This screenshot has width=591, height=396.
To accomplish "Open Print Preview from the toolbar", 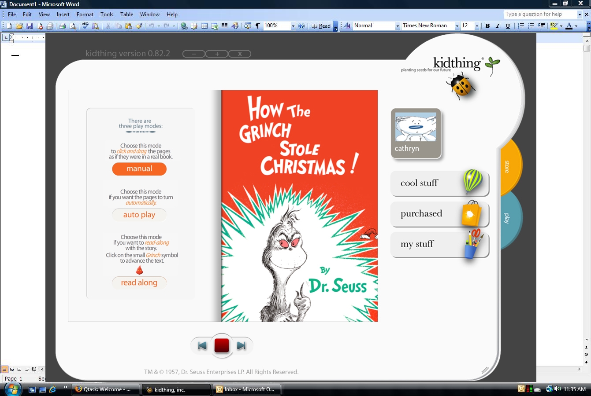I will click(x=73, y=26).
